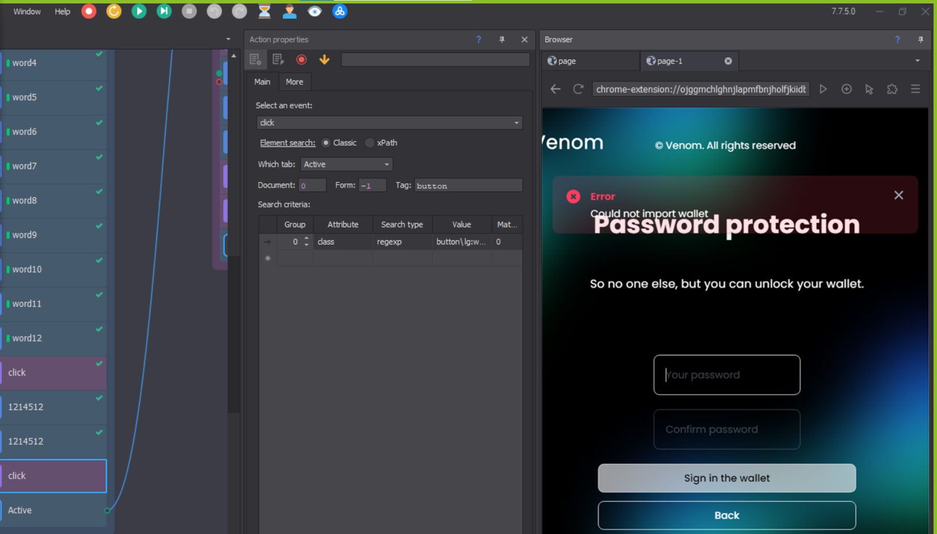Click the orange down arrow in Action properties
The width and height of the screenshot is (937, 534).
point(324,60)
